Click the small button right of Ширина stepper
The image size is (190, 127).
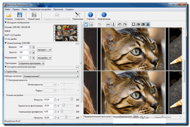(x=34, y=47)
